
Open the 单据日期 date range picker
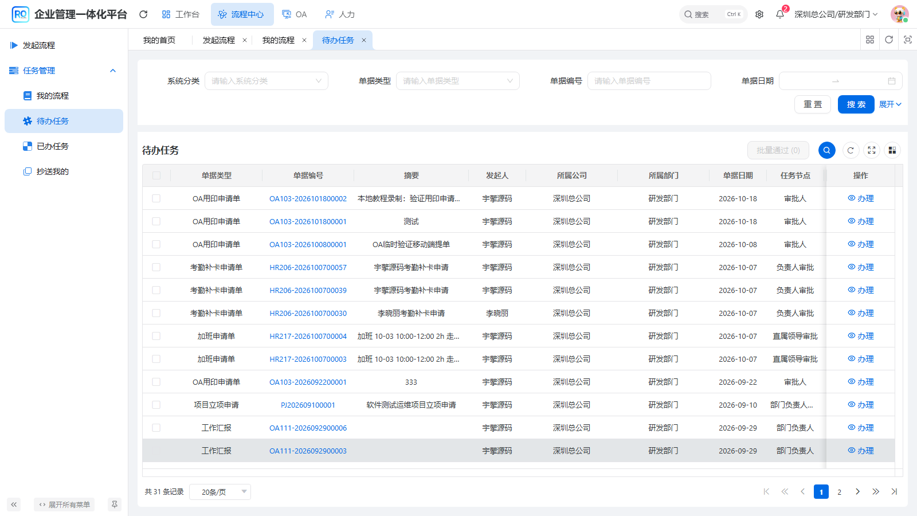pyautogui.click(x=841, y=81)
